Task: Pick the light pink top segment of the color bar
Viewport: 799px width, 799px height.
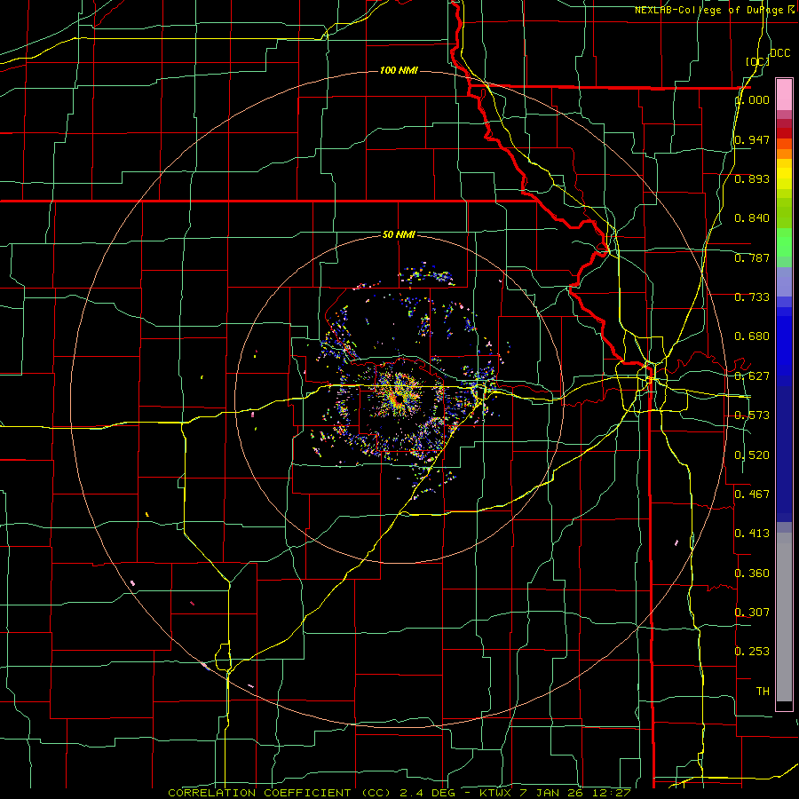Action: tap(784, 94)
